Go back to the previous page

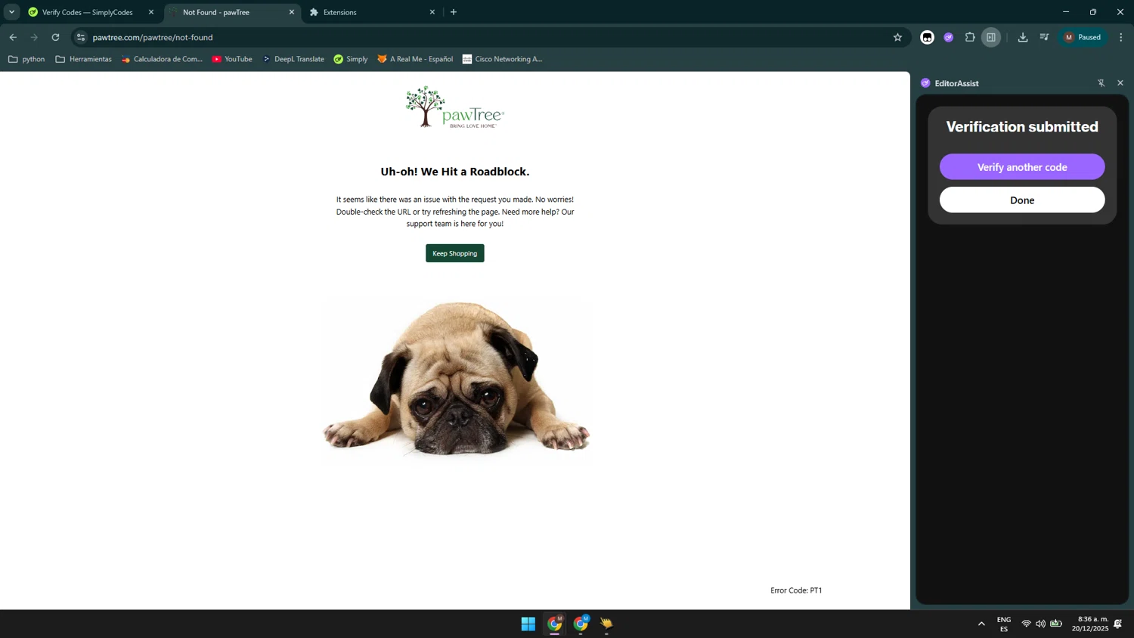(13, 37)
